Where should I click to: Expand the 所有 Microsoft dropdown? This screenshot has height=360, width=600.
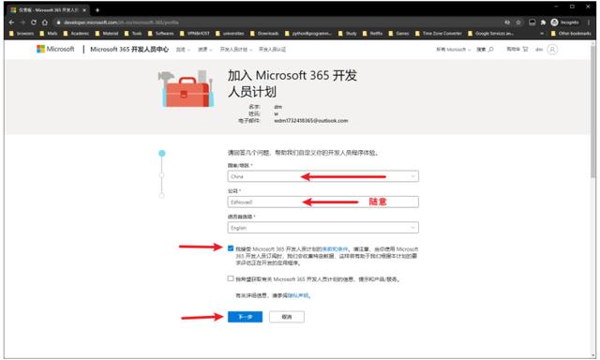(x=454, y=50)
